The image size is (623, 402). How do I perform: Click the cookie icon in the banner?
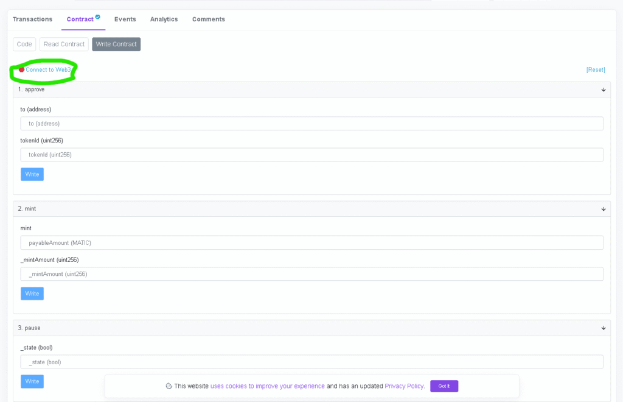click(170, 386)
